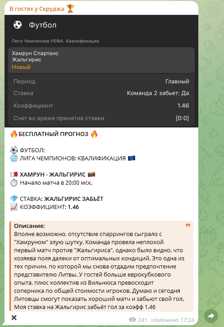Click the soccer ball icon beside Футбол header

[x=18, y=25]
